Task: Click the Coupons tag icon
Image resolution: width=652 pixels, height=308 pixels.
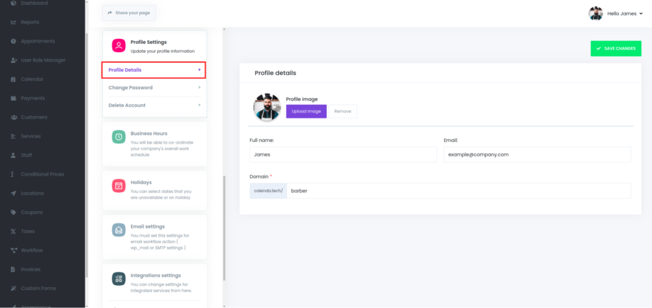Action: (14, 213)
